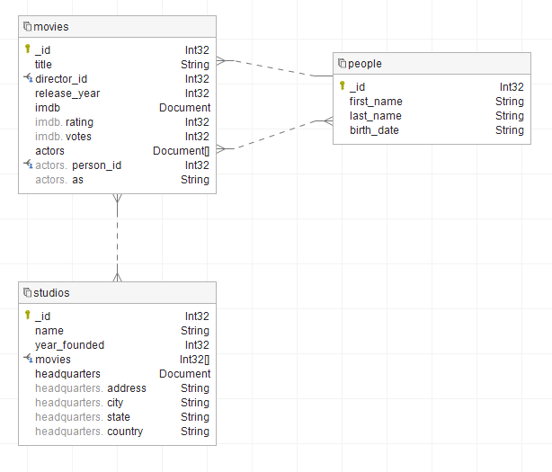Click the foreign key icon beside actors.person_id
The image size is (552, 472).
click(x=28, y=165)
